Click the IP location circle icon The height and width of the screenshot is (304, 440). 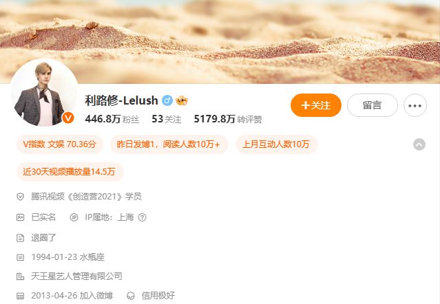(x=74, y=217)
